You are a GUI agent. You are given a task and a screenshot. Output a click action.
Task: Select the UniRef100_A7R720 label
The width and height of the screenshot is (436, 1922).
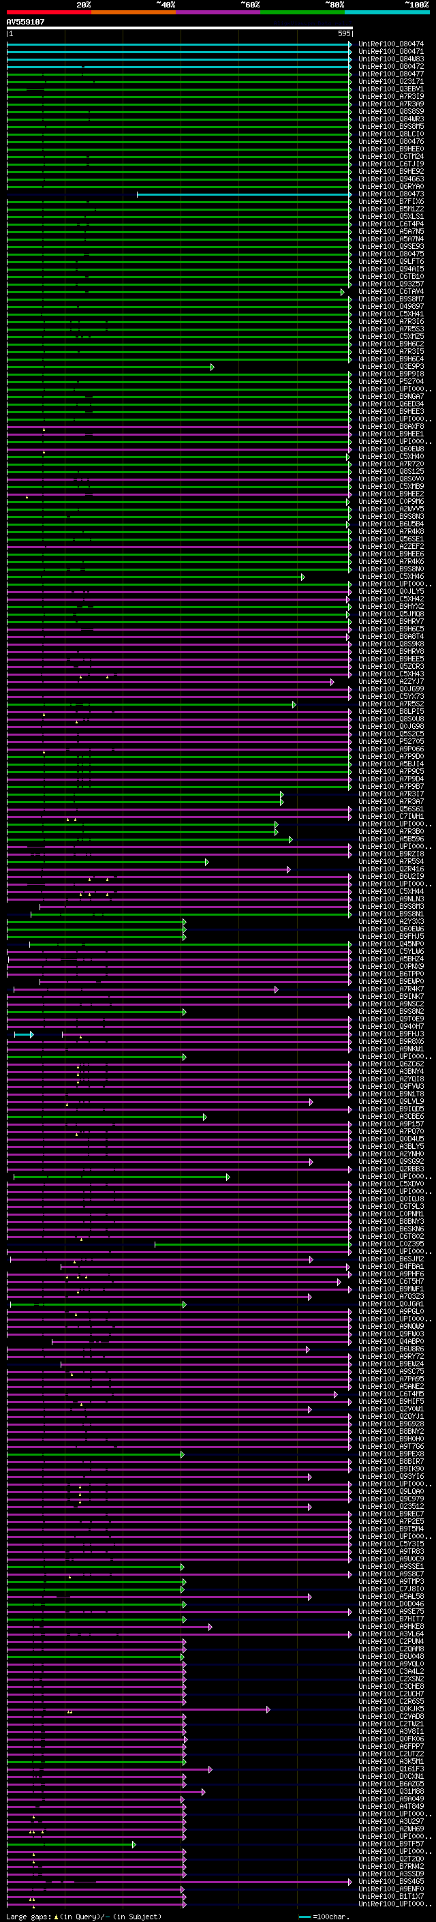pos(391,464)
